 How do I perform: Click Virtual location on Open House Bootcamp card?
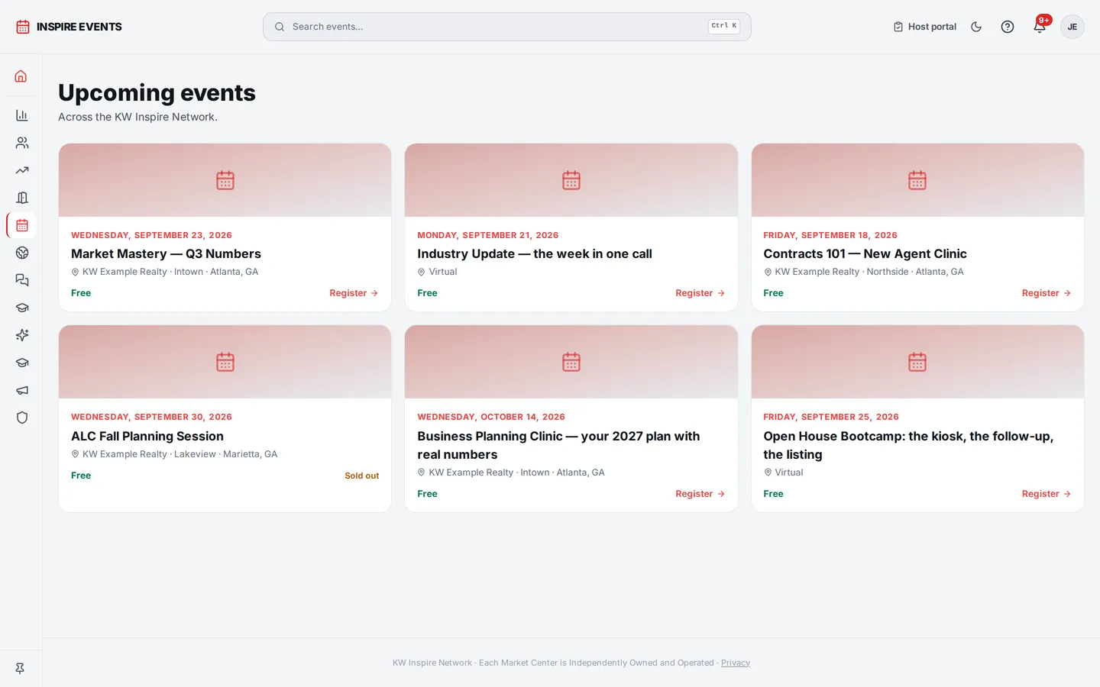coord(789,473)
